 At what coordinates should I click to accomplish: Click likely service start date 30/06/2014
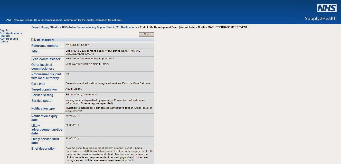click(x=72, y=139)
